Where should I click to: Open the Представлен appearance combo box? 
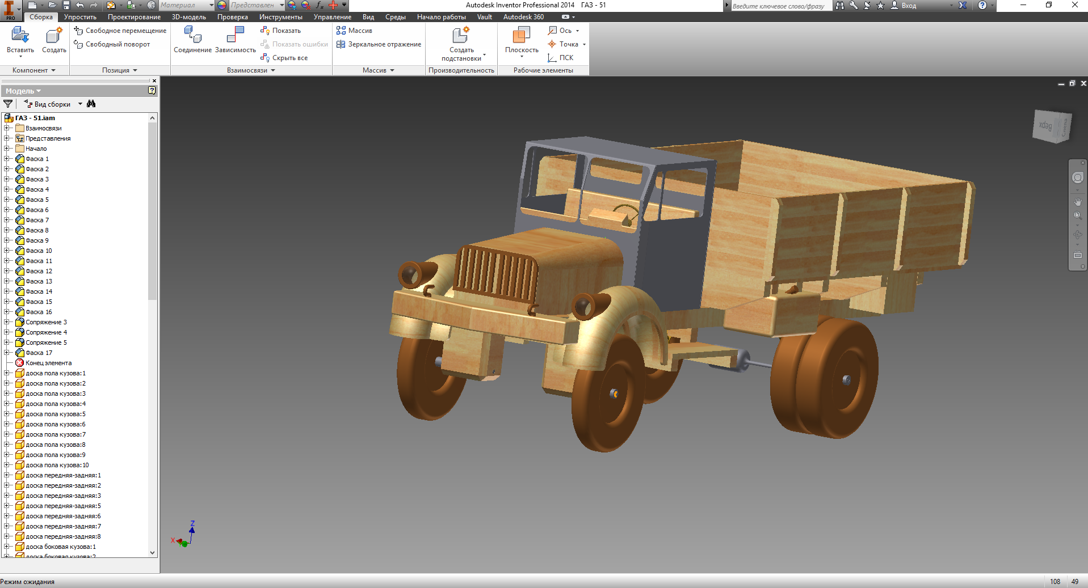point(257,5)
